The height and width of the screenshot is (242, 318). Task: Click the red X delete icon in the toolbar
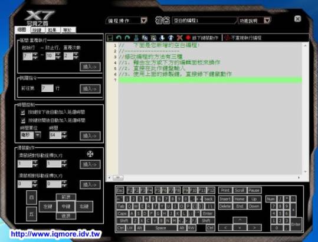click(179, 38)
